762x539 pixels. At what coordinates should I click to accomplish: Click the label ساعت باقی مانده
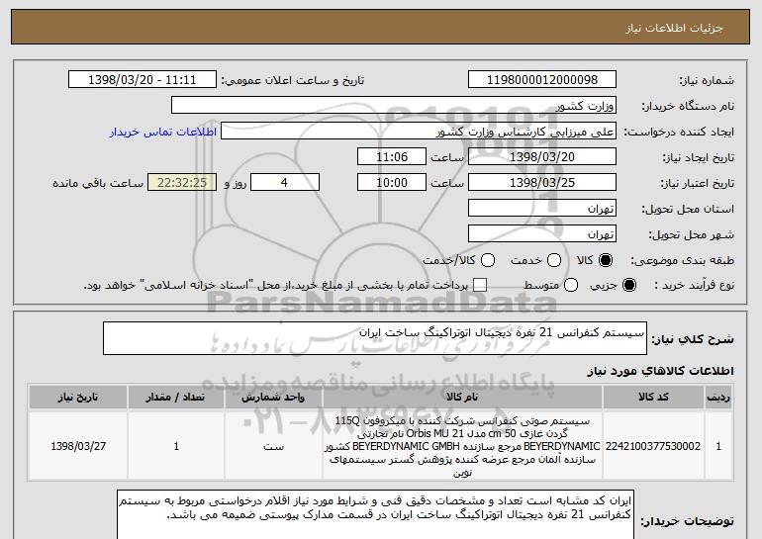coord(98,184)
